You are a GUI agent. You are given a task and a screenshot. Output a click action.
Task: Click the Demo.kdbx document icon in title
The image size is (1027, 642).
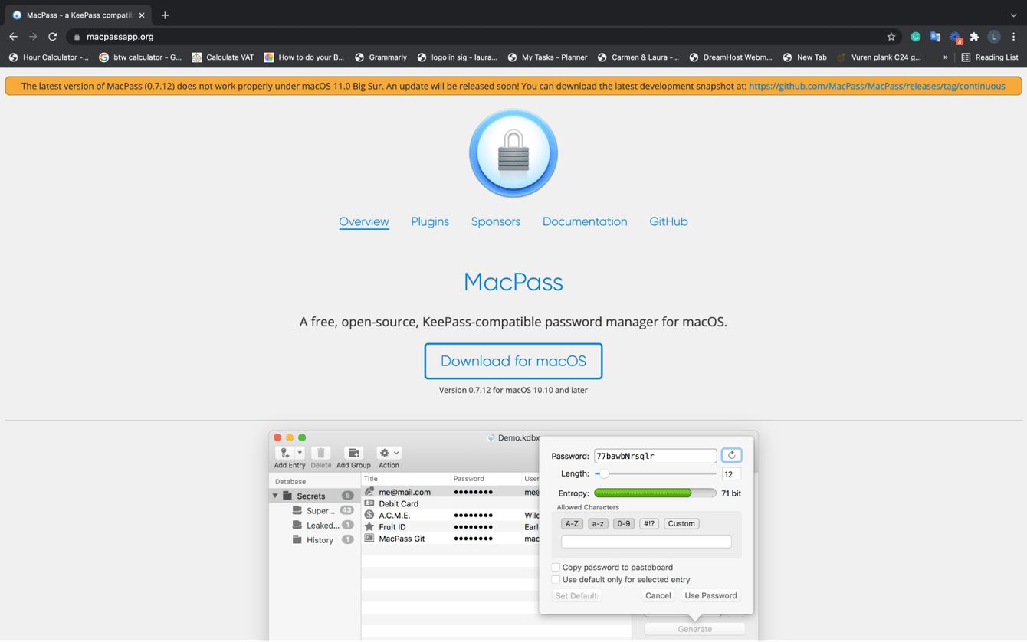pyautogui.click(x=491, y=438)
